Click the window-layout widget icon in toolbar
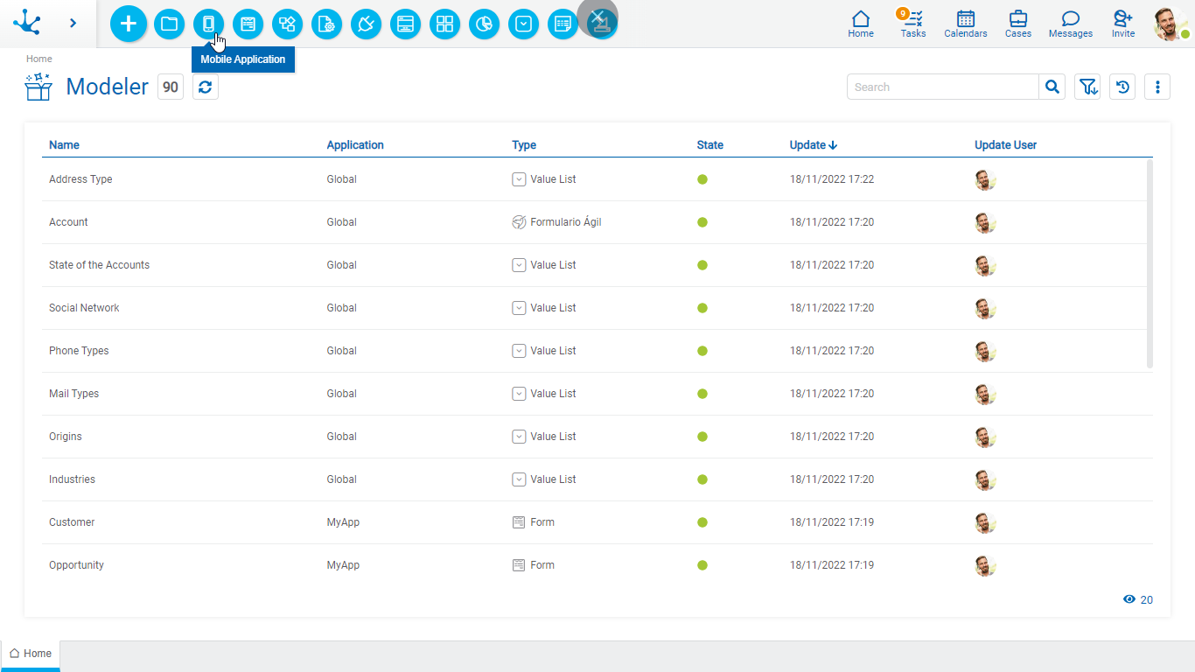Image resolution: width=1195 pixels, height=672 pixels. click(405, 24)
